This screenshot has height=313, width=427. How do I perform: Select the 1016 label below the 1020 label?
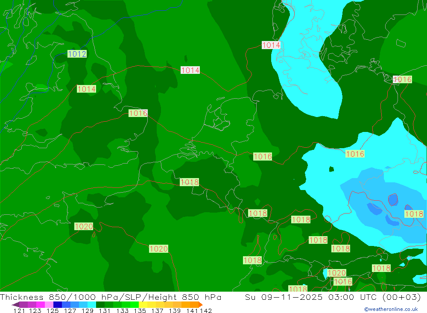pos(343,282)
